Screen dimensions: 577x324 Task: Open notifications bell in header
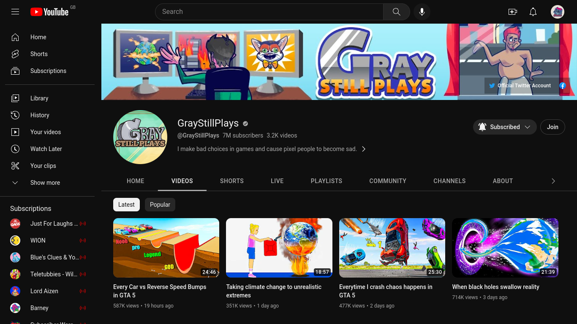tap(533, 12)
